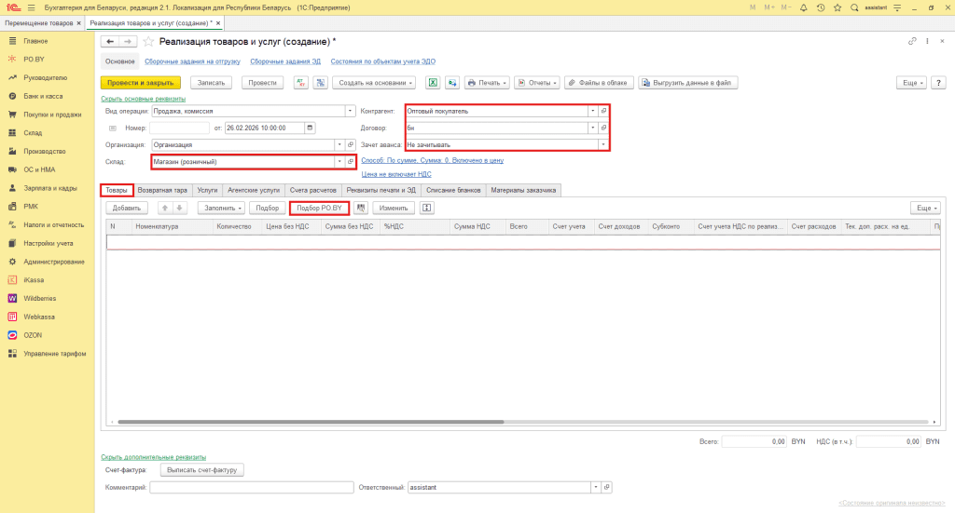Click the Excel export icon in toolbar
Viewport: 955px width, 513px height.
433,83
